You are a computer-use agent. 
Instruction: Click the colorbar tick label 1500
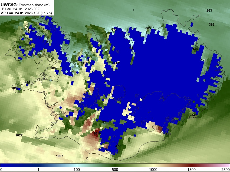(x=192, y=170)
